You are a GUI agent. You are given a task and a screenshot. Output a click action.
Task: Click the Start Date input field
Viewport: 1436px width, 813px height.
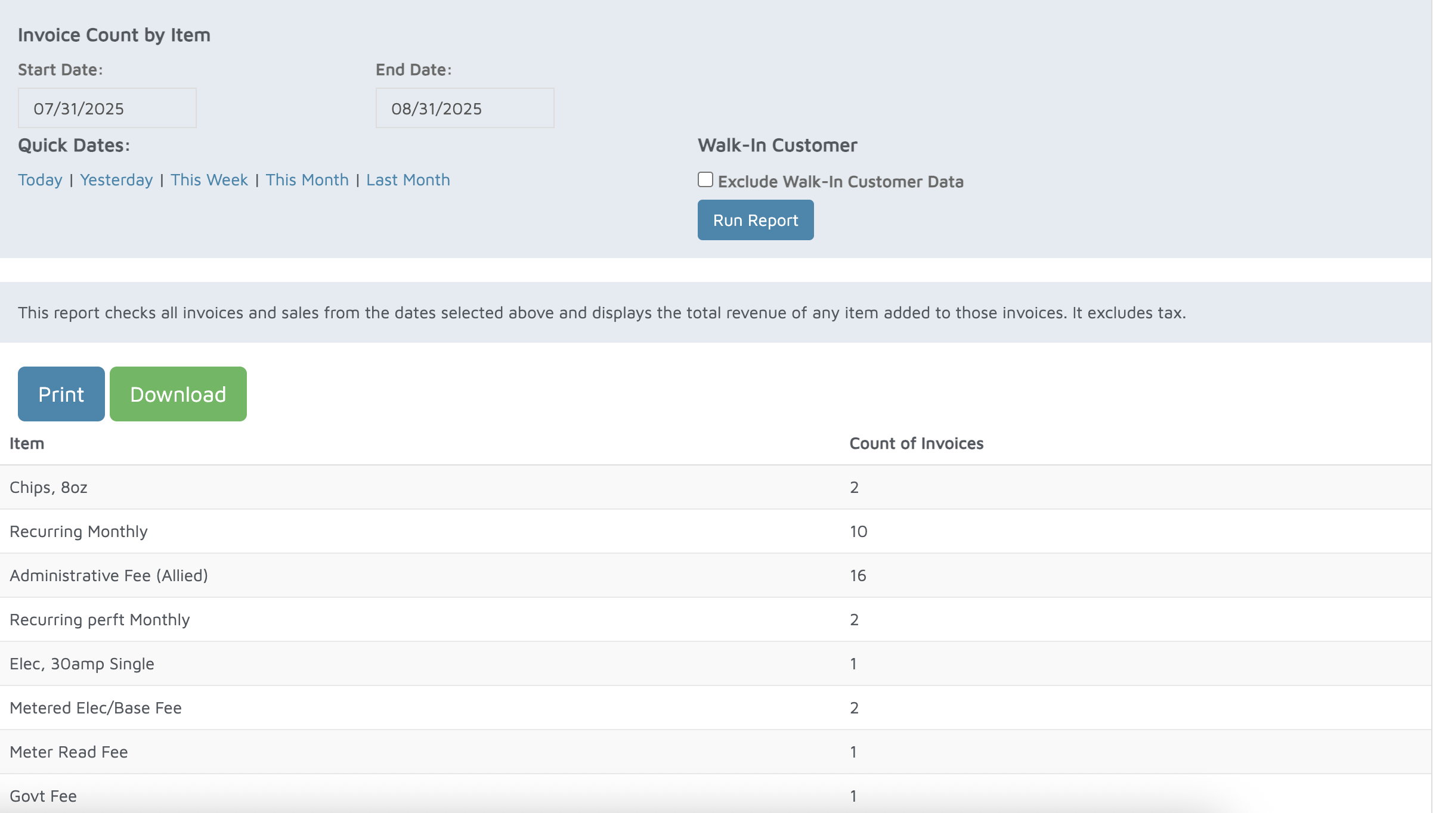coord(107,108)
